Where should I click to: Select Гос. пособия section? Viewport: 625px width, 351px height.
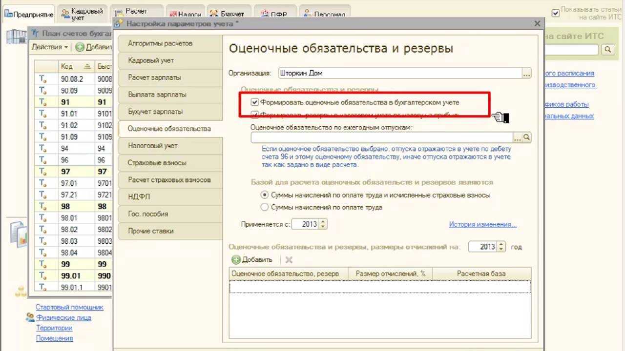pyautogui.click(x=170, y=214)
